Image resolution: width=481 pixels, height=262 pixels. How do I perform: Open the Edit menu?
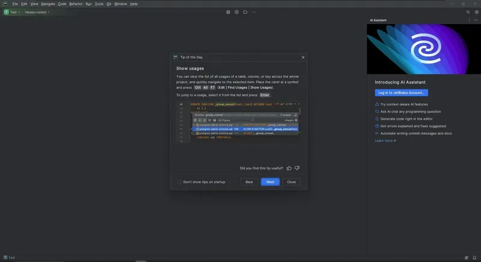coord(24,4)
